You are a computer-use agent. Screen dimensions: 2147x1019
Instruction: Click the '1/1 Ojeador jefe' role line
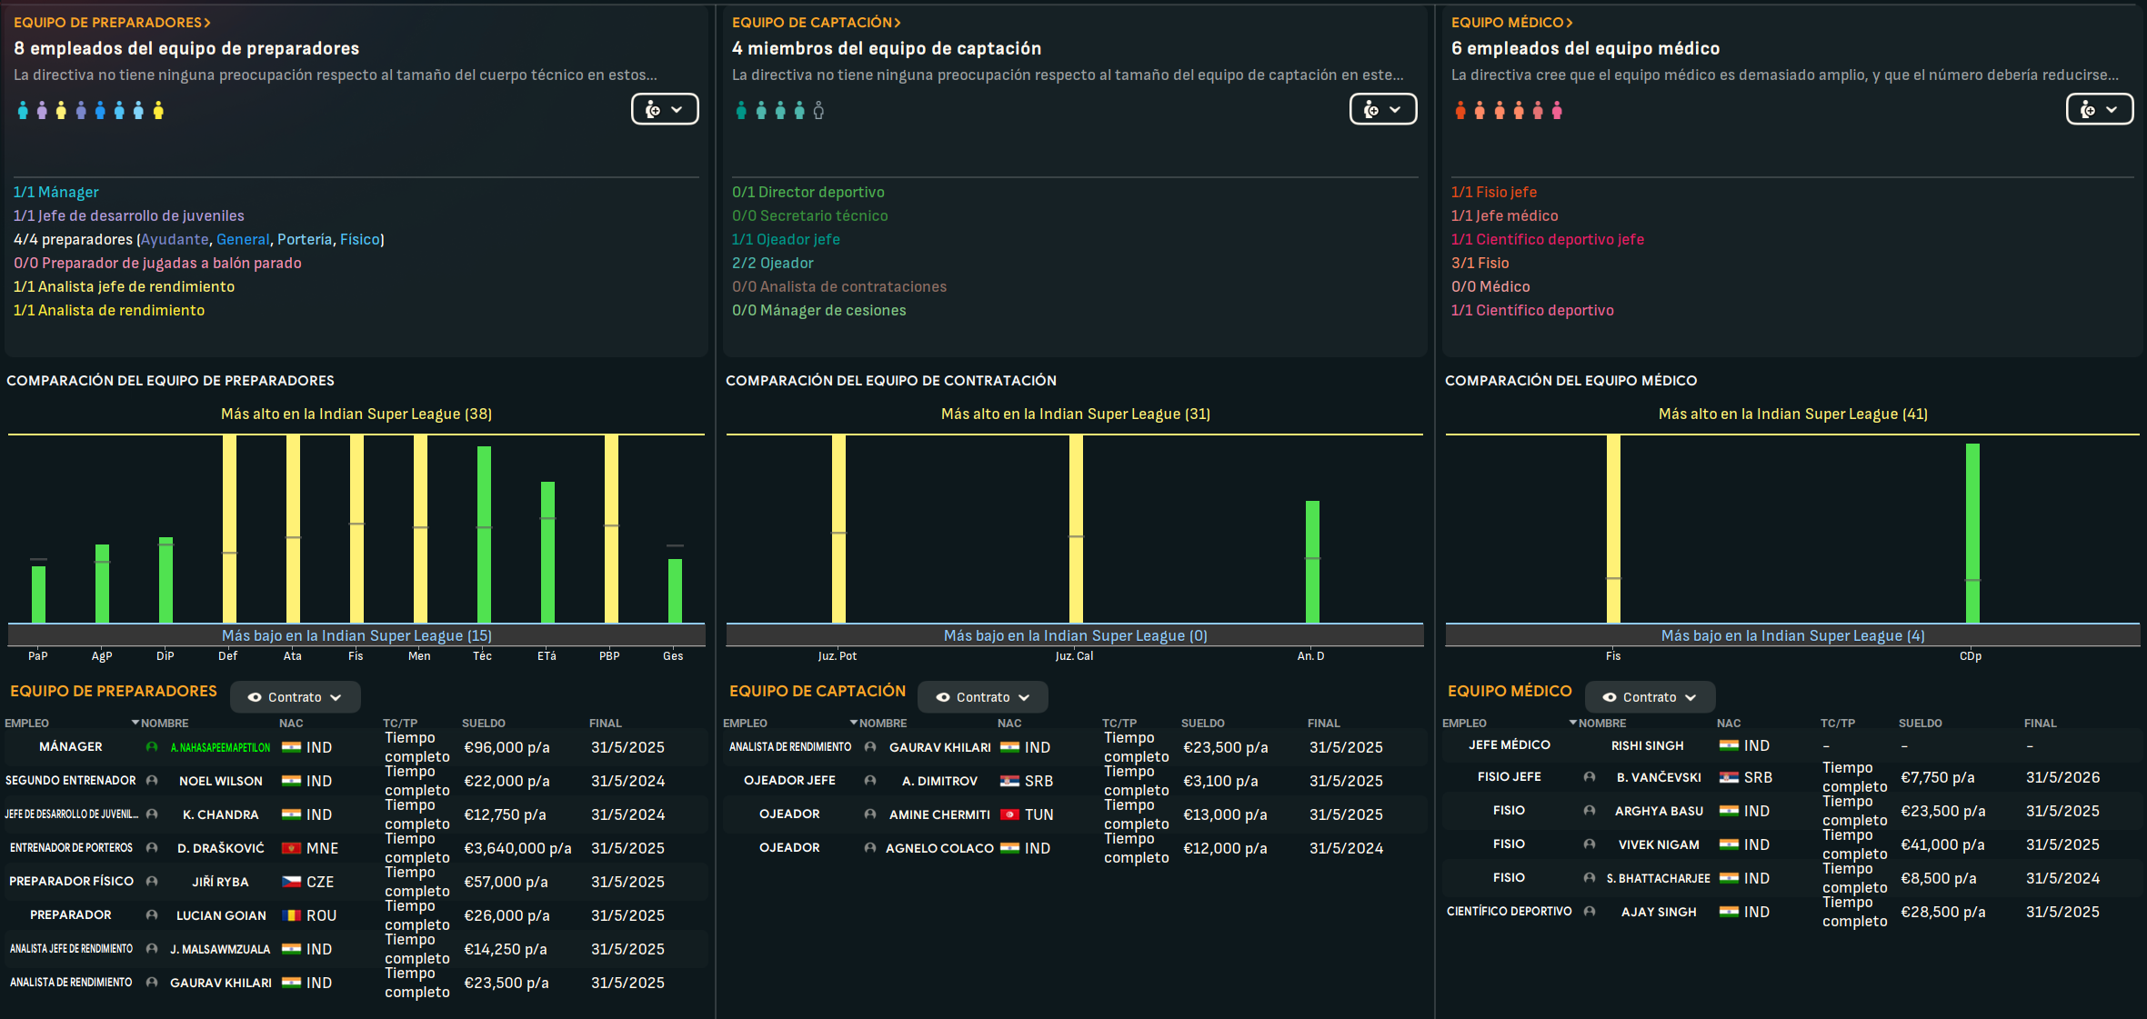(786, 239)
